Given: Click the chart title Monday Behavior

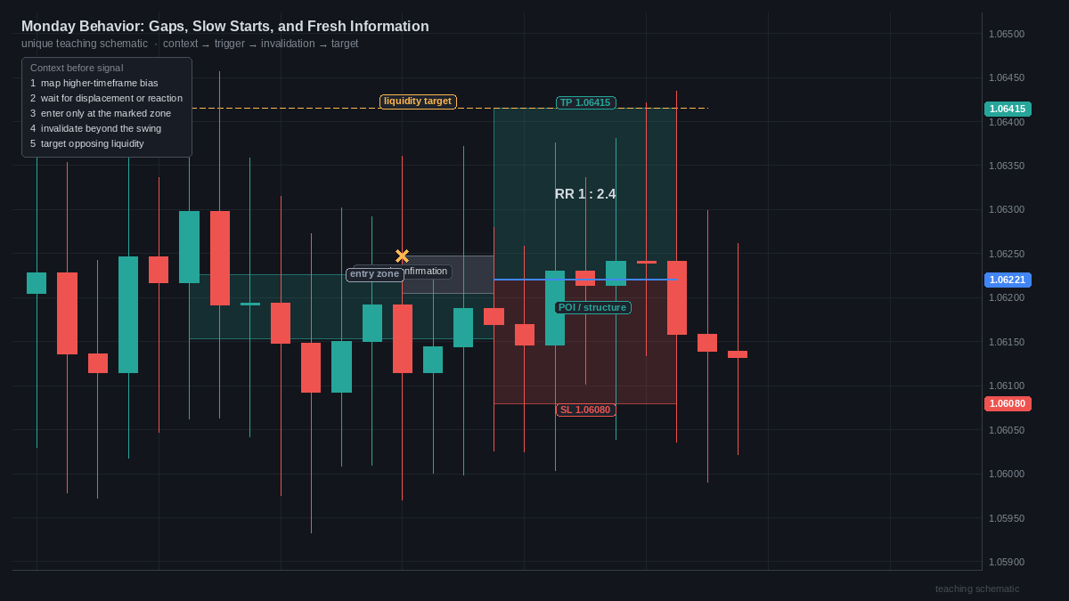Looking at the screenshot, I should pyautogui.click(x=225, y=27).
